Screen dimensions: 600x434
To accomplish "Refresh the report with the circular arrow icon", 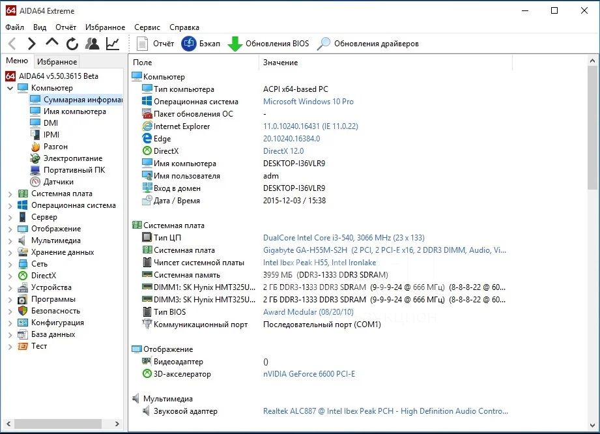I will click(72, 44).
